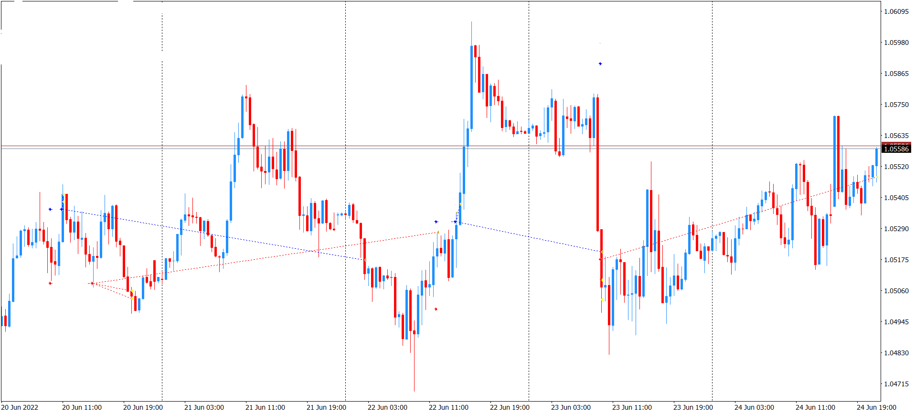Click the 1.05750 price scale label

pos(896,105)
